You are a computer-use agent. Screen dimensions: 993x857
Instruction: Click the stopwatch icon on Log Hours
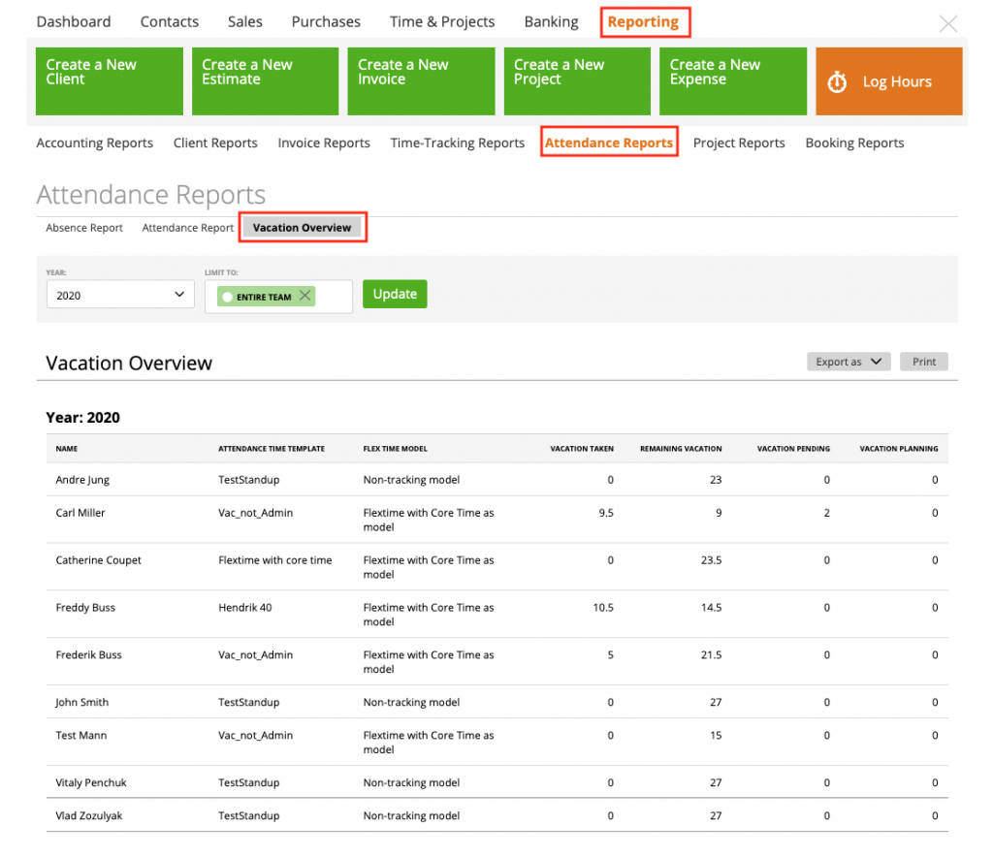[837, 81]
